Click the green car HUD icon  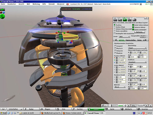point(2,10)
